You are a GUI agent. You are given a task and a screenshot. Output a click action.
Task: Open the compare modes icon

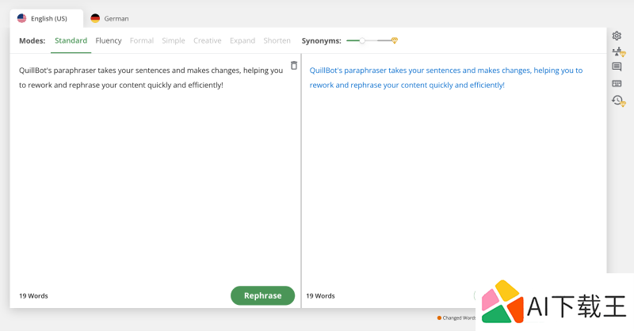point(618,51)
